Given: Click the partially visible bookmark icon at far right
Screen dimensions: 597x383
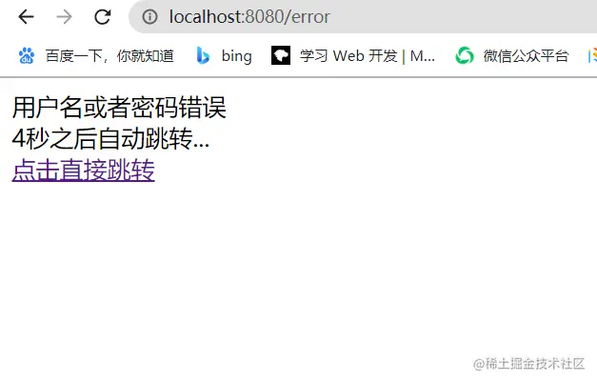Looking at the screenshot, I should pyautogui.click(x=592, y=56).
